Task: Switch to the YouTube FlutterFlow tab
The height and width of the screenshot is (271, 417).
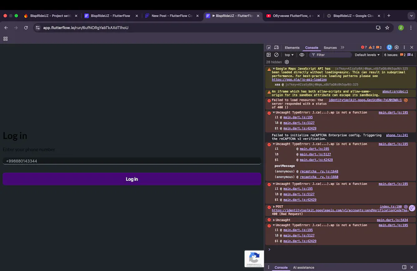Action: [293, 16]
